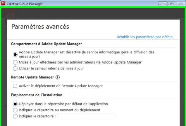The image size is (186, 126).
Task: Click the répertoire path input field
Action: tap(87, 116)
